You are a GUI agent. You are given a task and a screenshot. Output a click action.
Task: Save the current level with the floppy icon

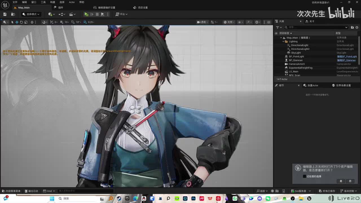5,14
